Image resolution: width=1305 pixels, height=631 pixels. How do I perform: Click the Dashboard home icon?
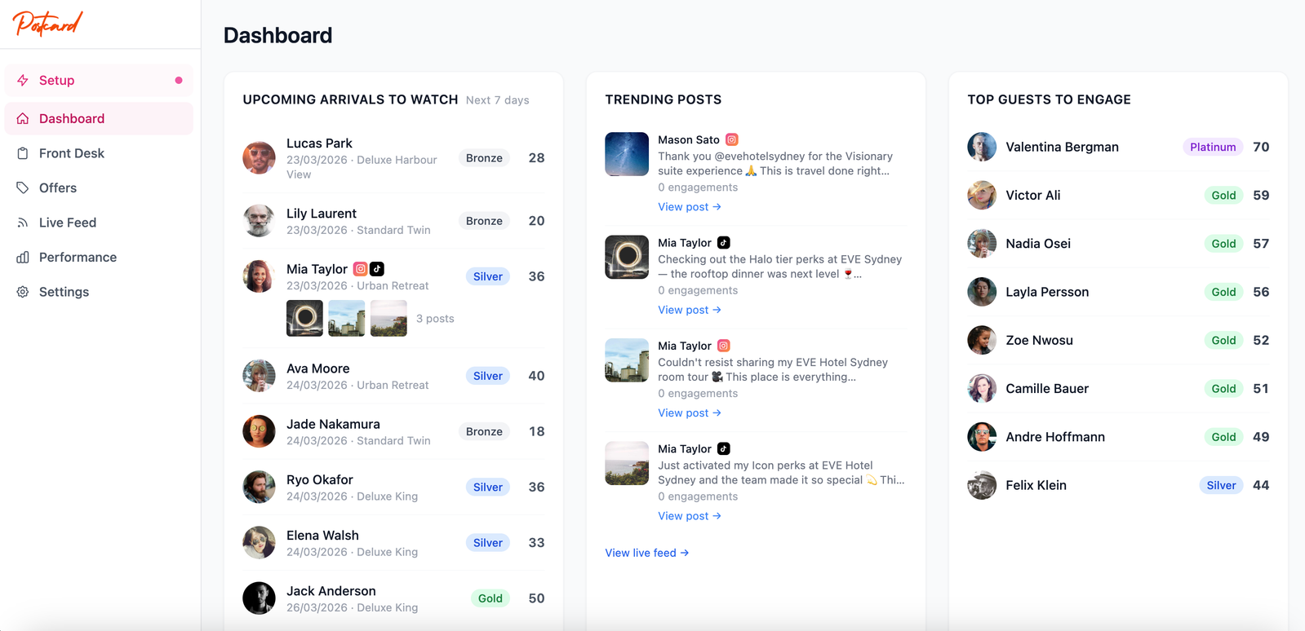23,118
